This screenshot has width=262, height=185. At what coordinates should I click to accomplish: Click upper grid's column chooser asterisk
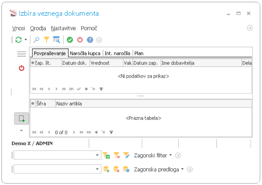click(33, 63)
